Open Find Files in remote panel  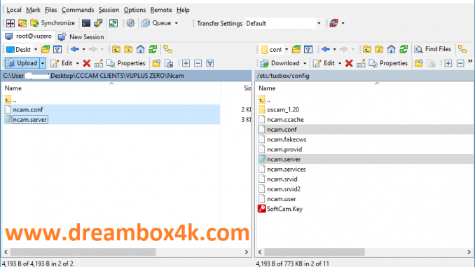432,49
